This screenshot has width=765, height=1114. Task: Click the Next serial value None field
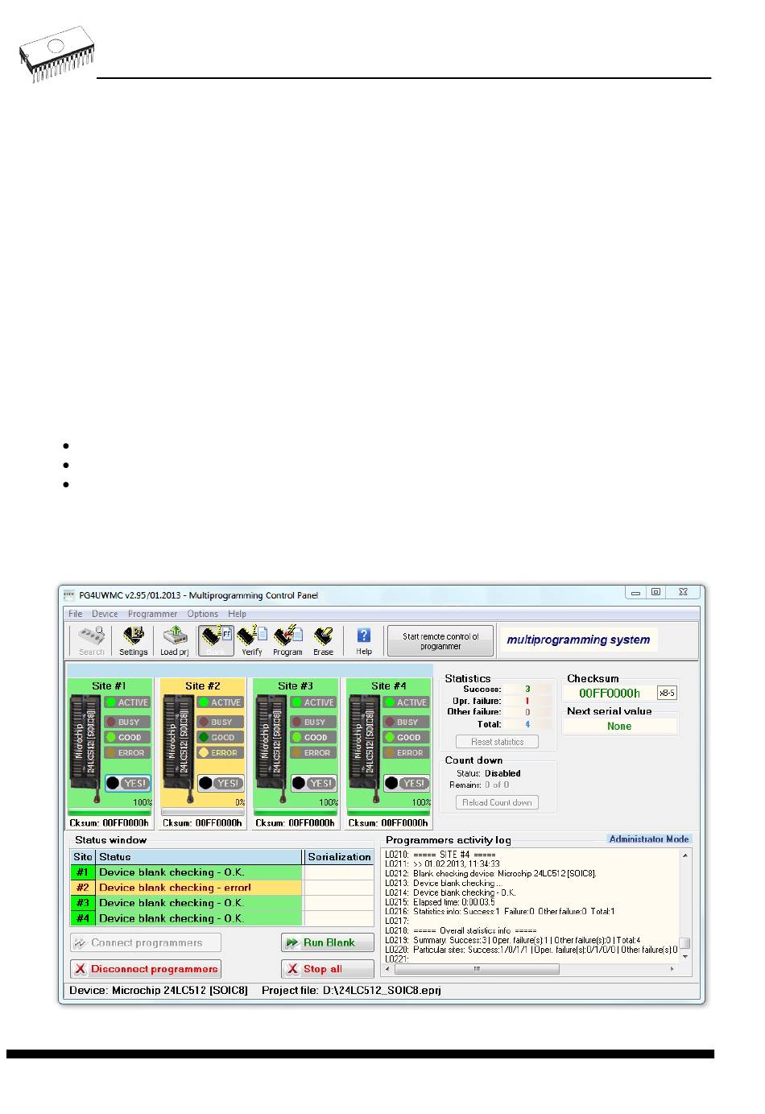pos(619,726)
